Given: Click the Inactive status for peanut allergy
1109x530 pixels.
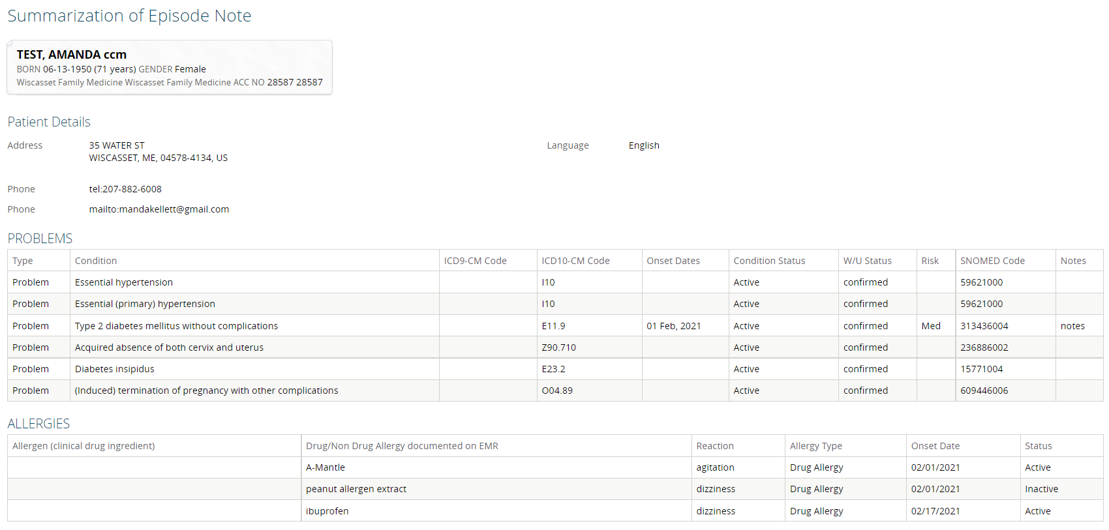Looking at the screenshot, I should pyautogui.click(x=1041, y=489).
